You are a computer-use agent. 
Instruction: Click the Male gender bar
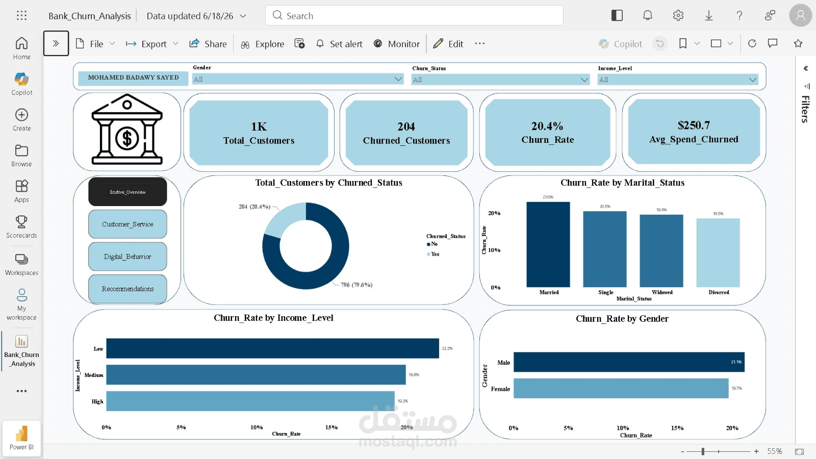[629, 362]
